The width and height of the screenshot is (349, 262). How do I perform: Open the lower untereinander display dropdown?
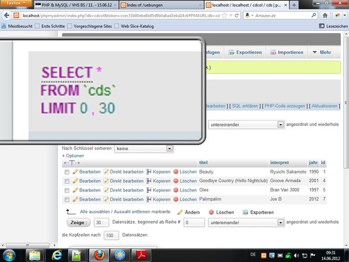[246, 222]
